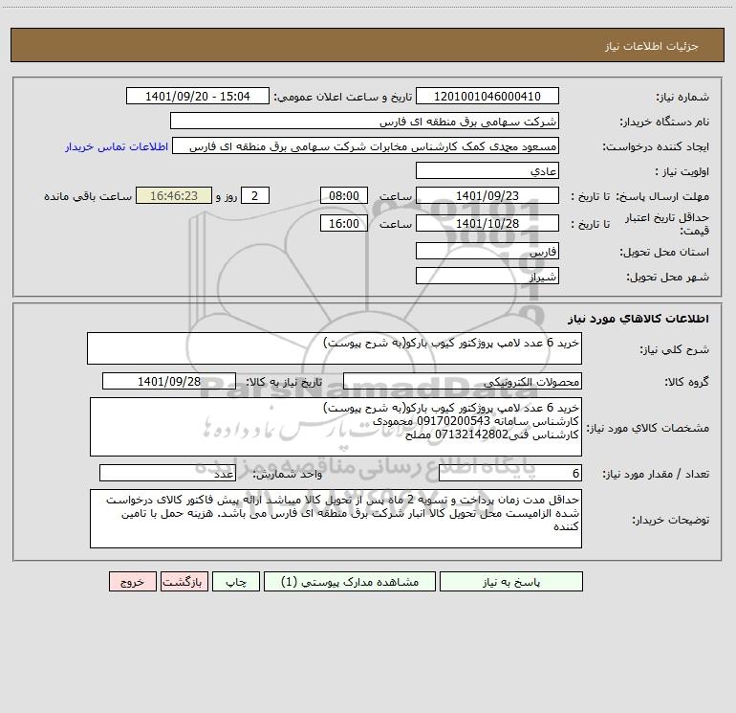Click label نام دستگاه خریدار
This screenshot has width=736, height=713.
click(x=664, y=122)
